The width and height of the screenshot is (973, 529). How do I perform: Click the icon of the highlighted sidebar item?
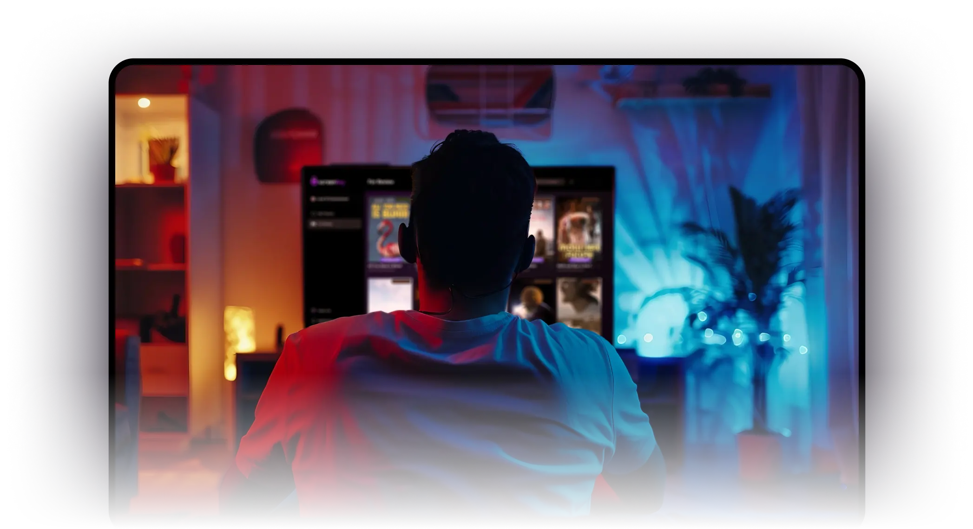[313, 224]
